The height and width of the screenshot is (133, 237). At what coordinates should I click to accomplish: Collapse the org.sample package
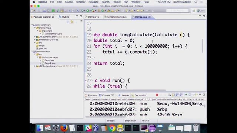(38, 31)
